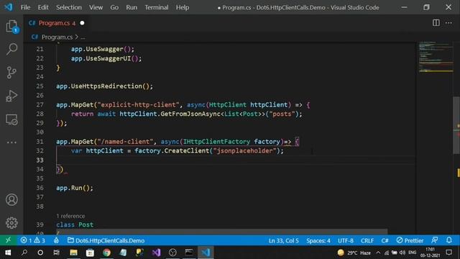
Task: Open the Selection menu
Action: pyautogui.click(x=69, y=7)
